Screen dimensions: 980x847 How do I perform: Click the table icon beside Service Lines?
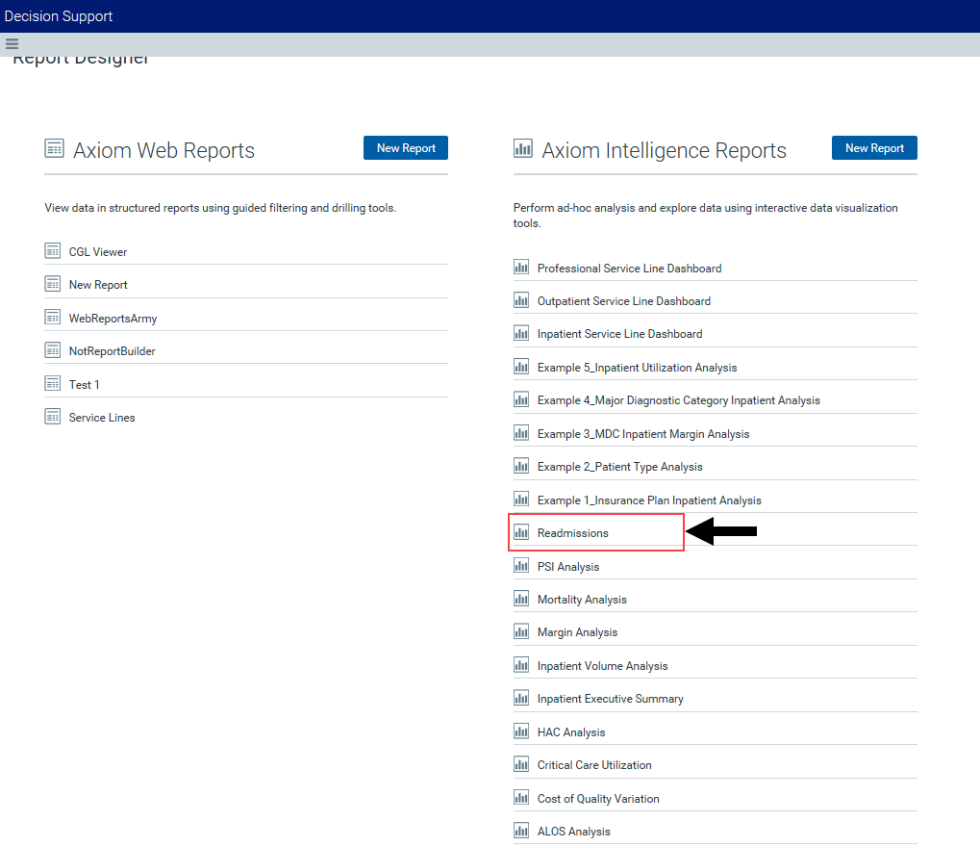tap(53, 417)
